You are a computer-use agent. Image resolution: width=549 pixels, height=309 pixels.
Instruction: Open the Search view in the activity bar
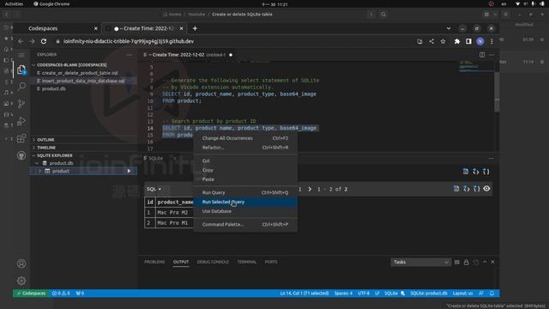21,86
